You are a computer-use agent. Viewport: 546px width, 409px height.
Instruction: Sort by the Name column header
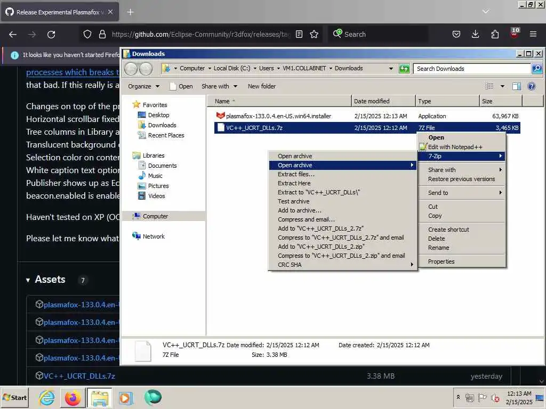[279, 101]
